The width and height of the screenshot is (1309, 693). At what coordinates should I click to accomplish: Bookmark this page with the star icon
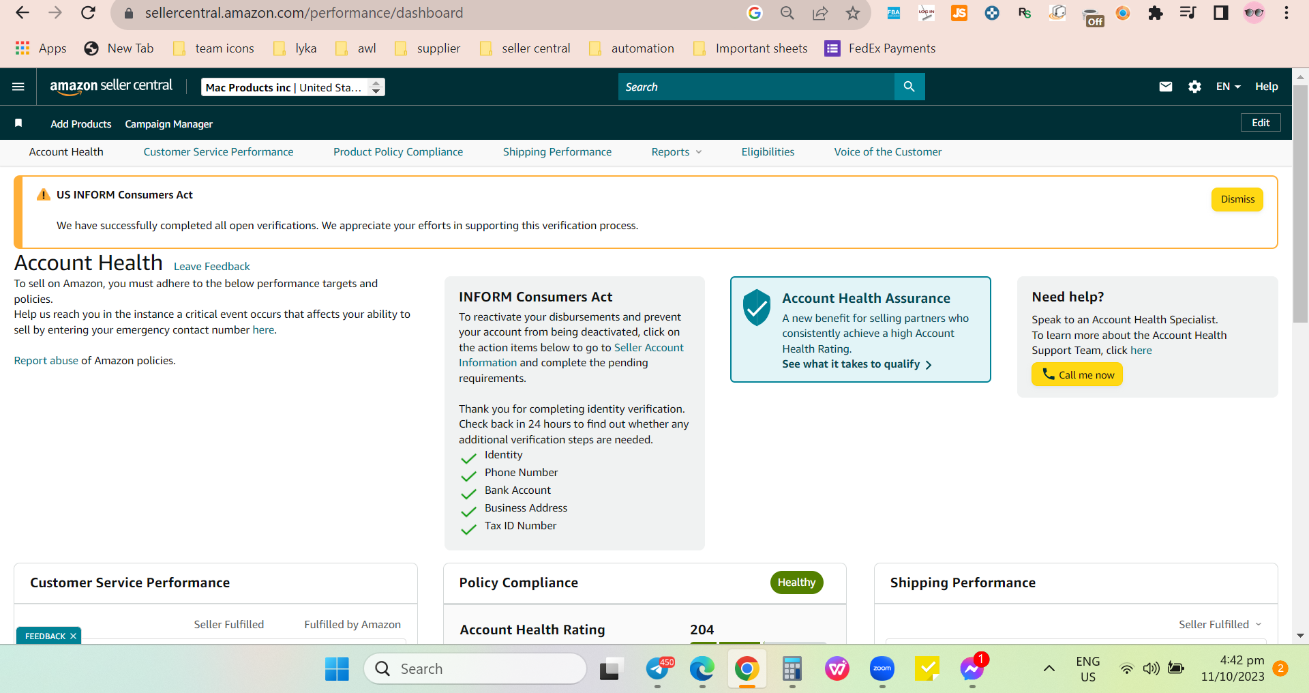[853, 13]
